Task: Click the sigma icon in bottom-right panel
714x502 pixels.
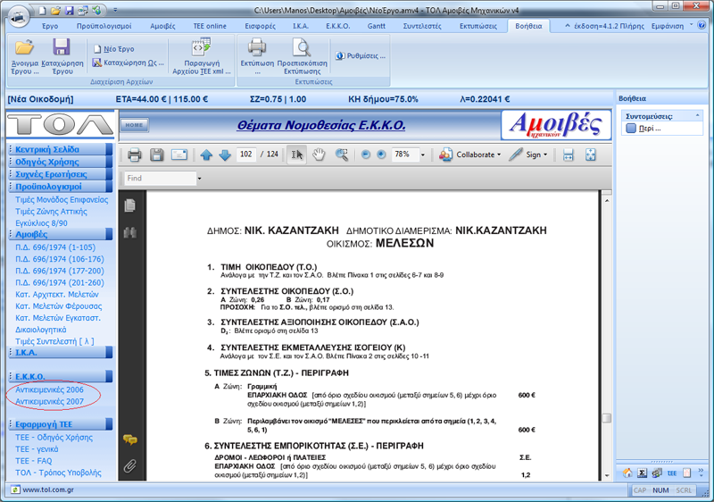Action: [642, 473]
